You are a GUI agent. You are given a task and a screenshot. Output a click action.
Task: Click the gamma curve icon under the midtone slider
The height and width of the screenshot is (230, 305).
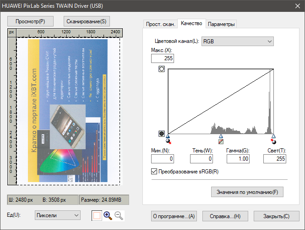point(221,141)
